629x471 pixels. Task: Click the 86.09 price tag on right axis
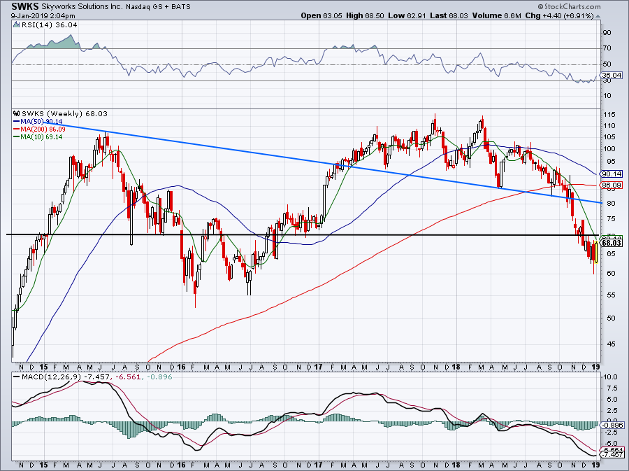(612, 185)
